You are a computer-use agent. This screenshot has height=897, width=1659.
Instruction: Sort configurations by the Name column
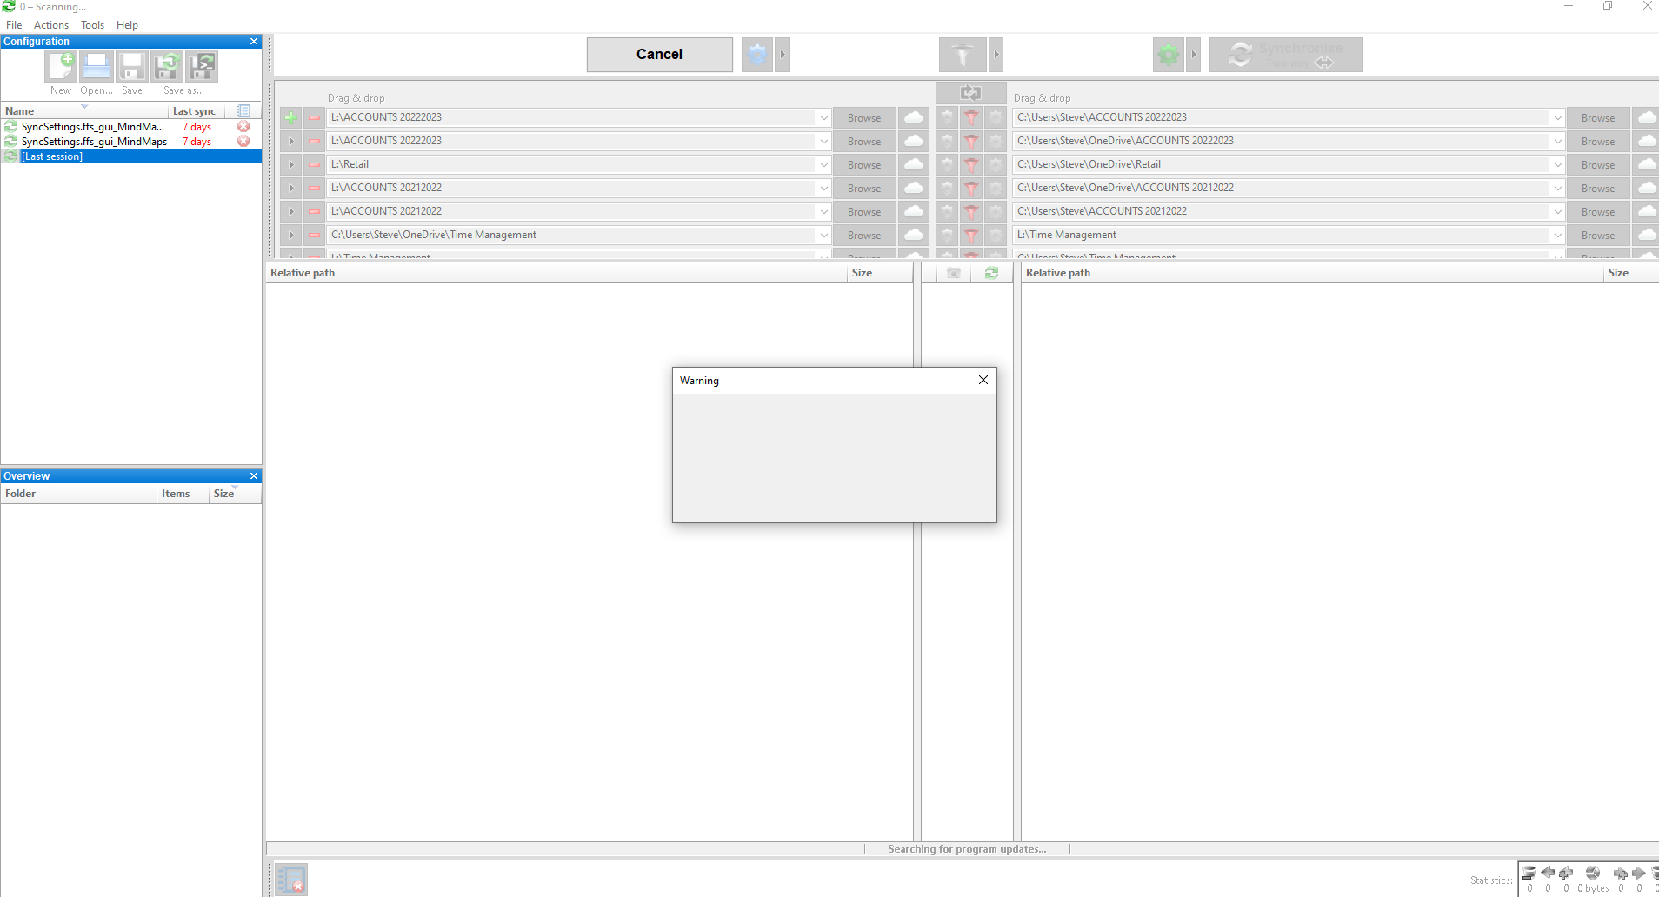(x=85, y=111)
